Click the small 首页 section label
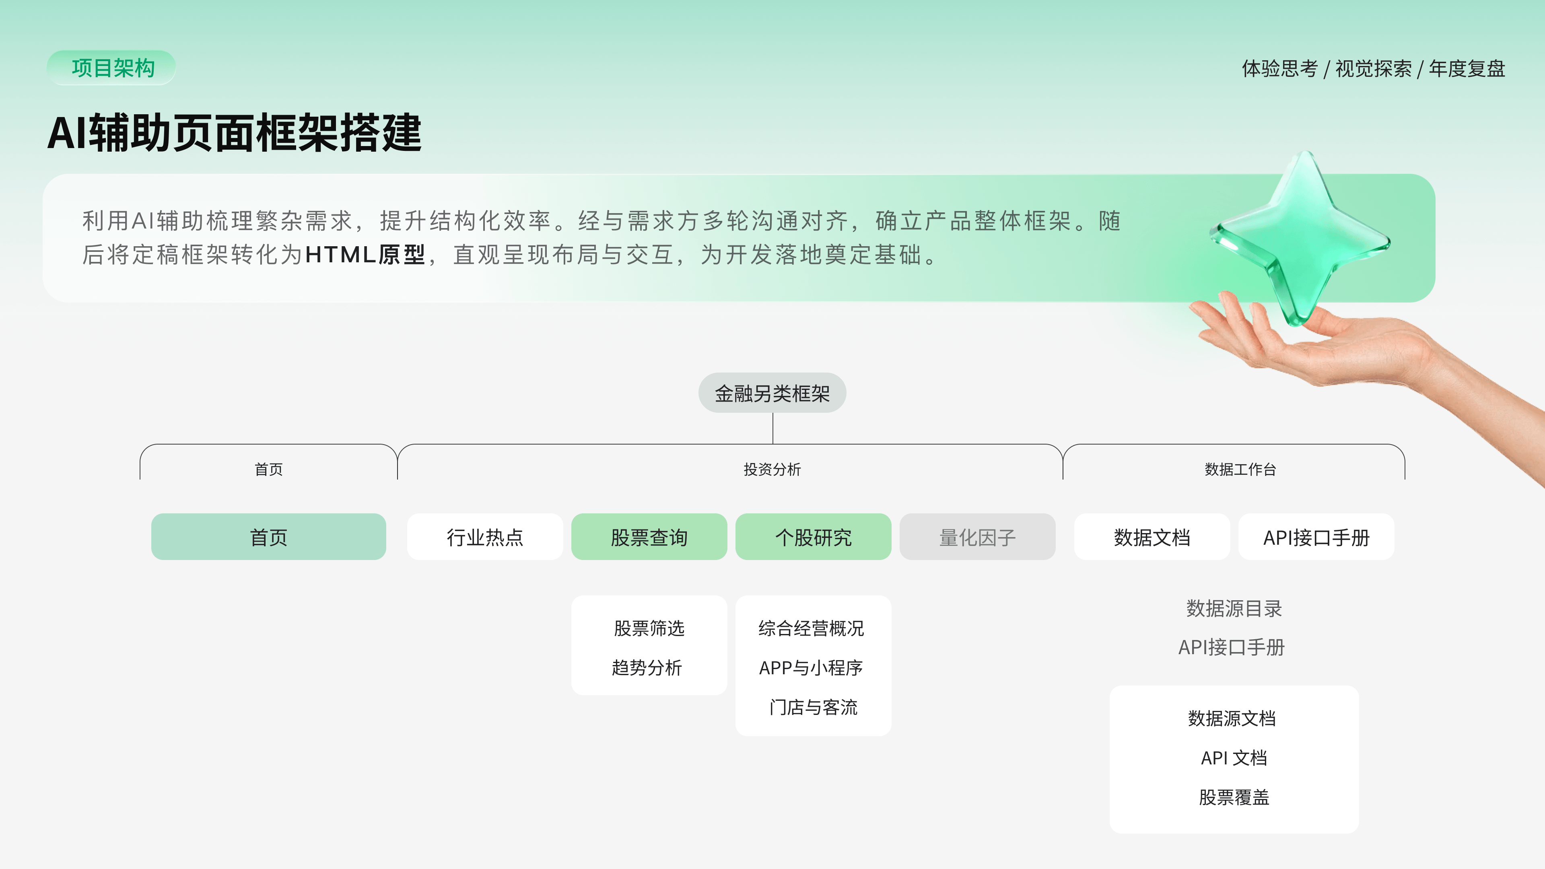Image resolution: width=1545 pixels, height=869 pixels. click(268, 469)
